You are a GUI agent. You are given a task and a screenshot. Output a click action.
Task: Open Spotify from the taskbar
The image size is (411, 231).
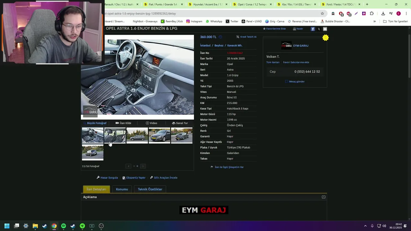click(x=64, y=226)
